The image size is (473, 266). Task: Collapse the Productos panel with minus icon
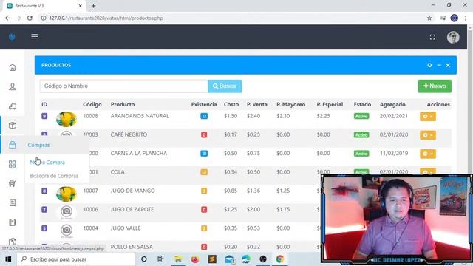(439, 65)
